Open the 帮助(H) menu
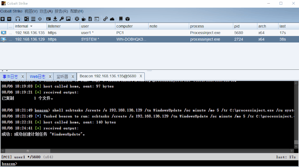299x167 pixels. (x=77, y=11)
